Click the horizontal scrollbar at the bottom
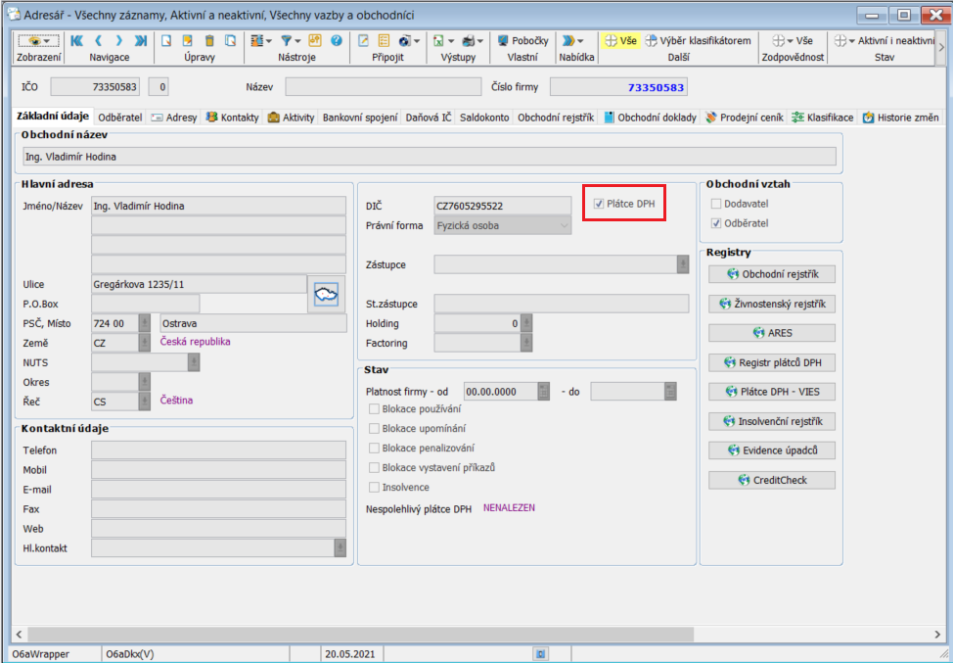The height and width of the screenshot is (663, 953). [476, 634]
